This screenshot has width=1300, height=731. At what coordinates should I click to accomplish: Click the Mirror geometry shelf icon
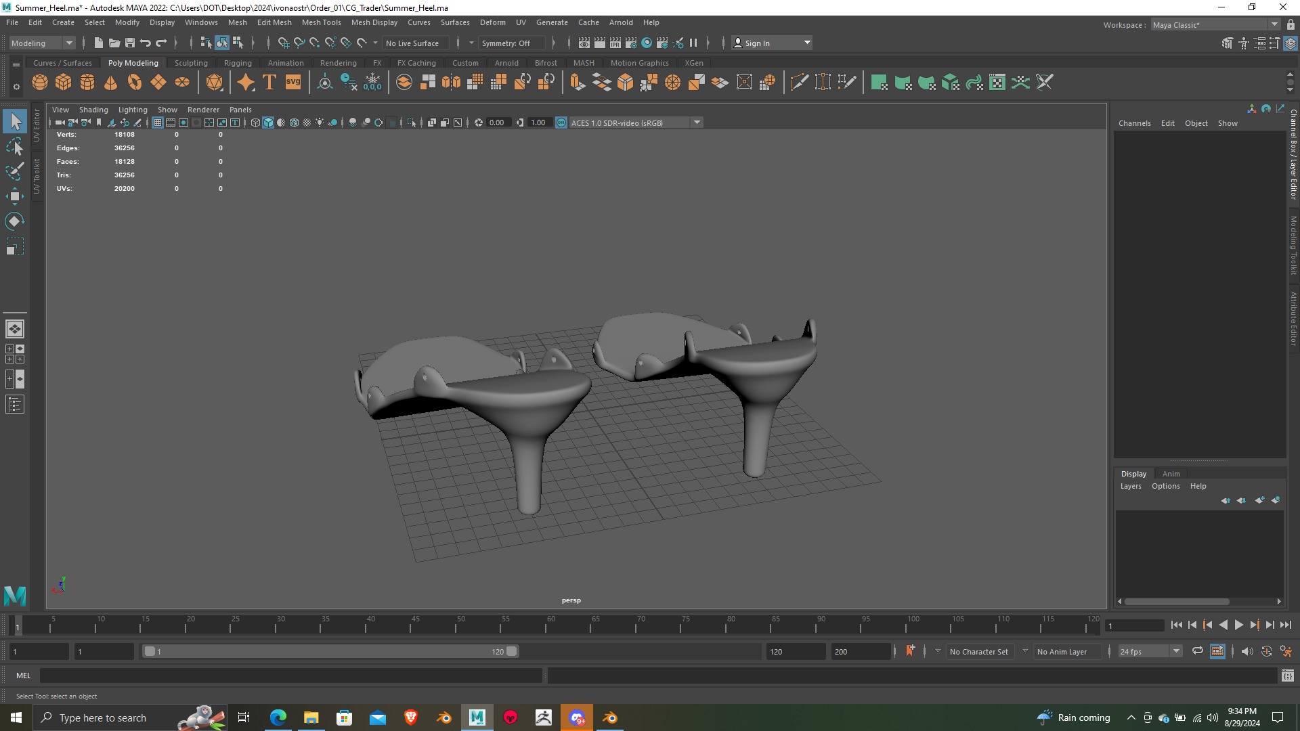pyautogui.click(x=451, y=83)
